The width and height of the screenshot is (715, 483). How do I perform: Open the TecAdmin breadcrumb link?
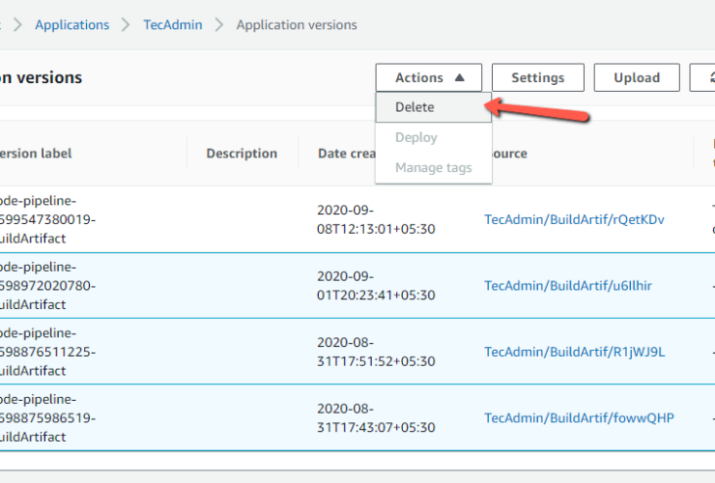173,25
